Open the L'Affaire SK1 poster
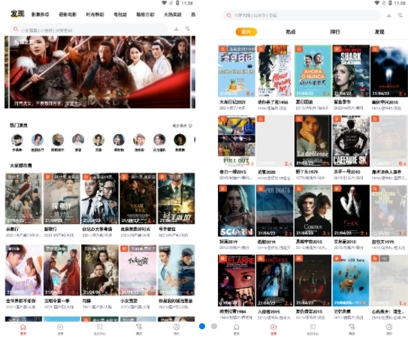This screenshot has height=342, width=408. coord(351,141)
